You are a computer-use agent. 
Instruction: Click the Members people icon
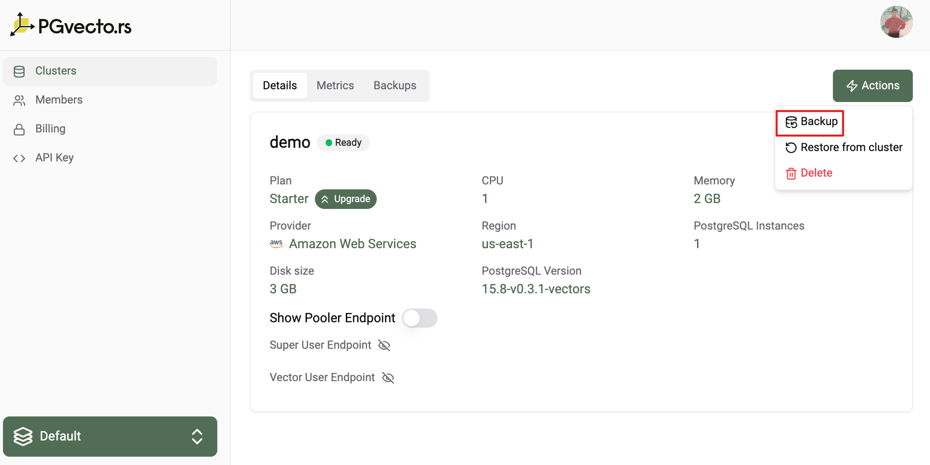[x=19, y=101]
